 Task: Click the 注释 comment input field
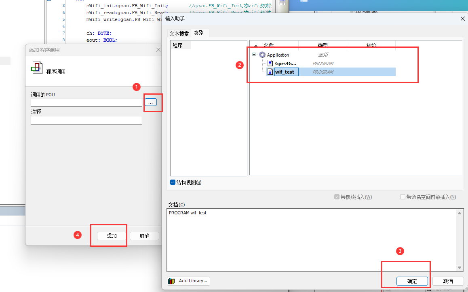point(86,121)
